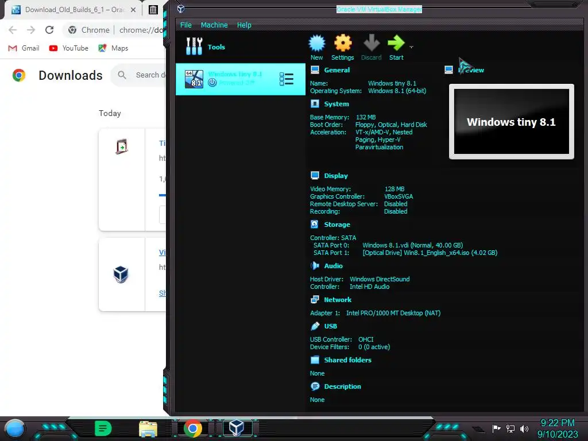Open the green notes app on taskbar
The width and height of the screenshot is (588, 441).
[103, 428]
